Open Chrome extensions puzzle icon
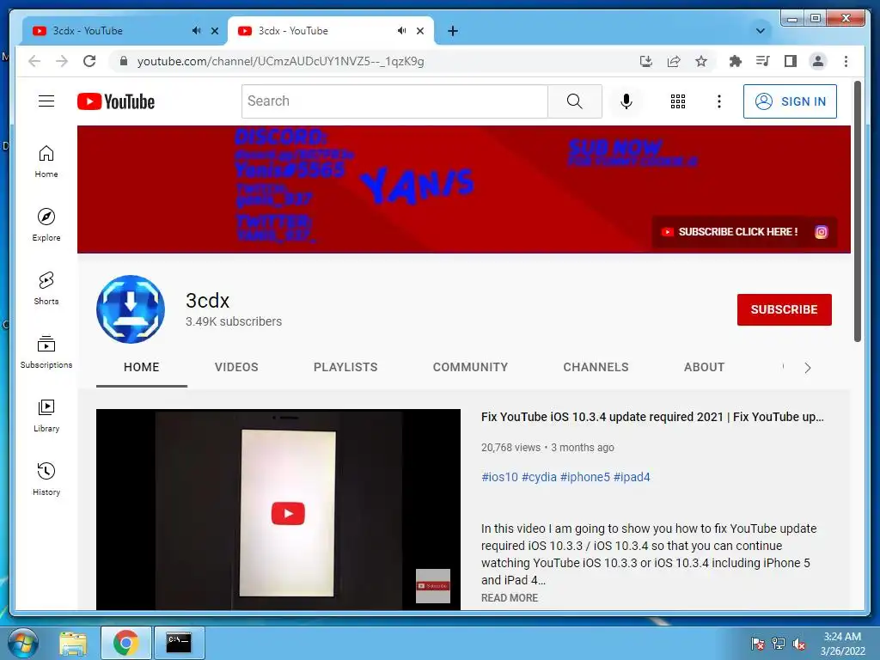The width and height of the screenshot is (880, 660). click(736, 61)
